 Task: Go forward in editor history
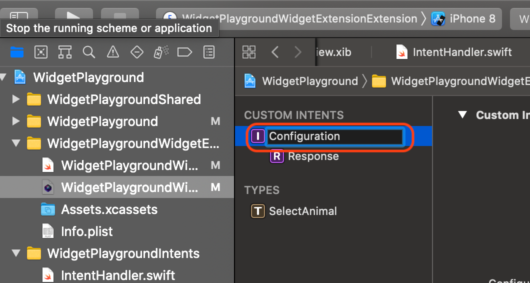click(298, 52)
